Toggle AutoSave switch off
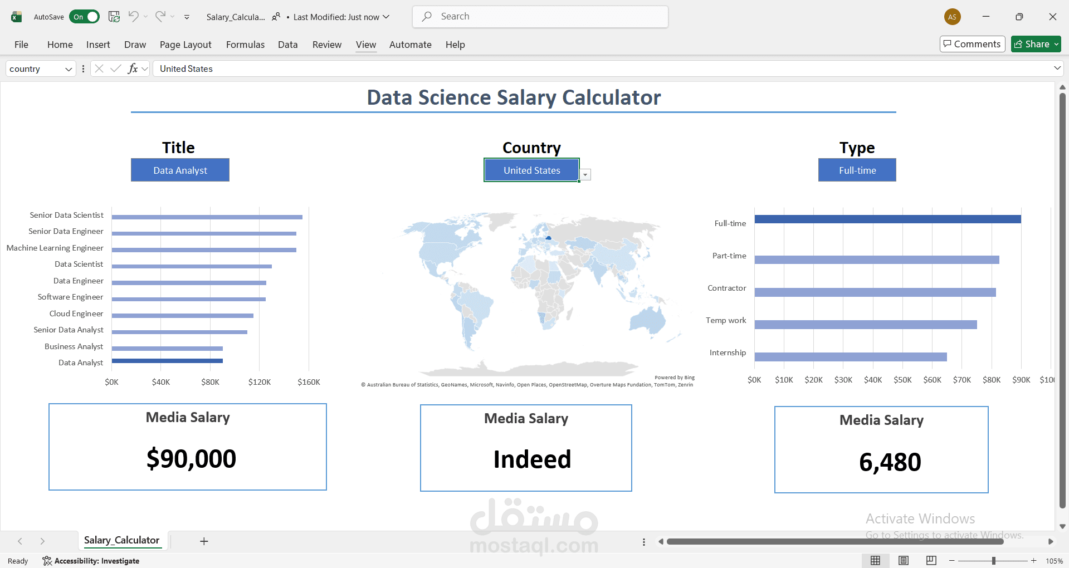The width and height of the screenshot is (1069, 568). click(84, 17)
